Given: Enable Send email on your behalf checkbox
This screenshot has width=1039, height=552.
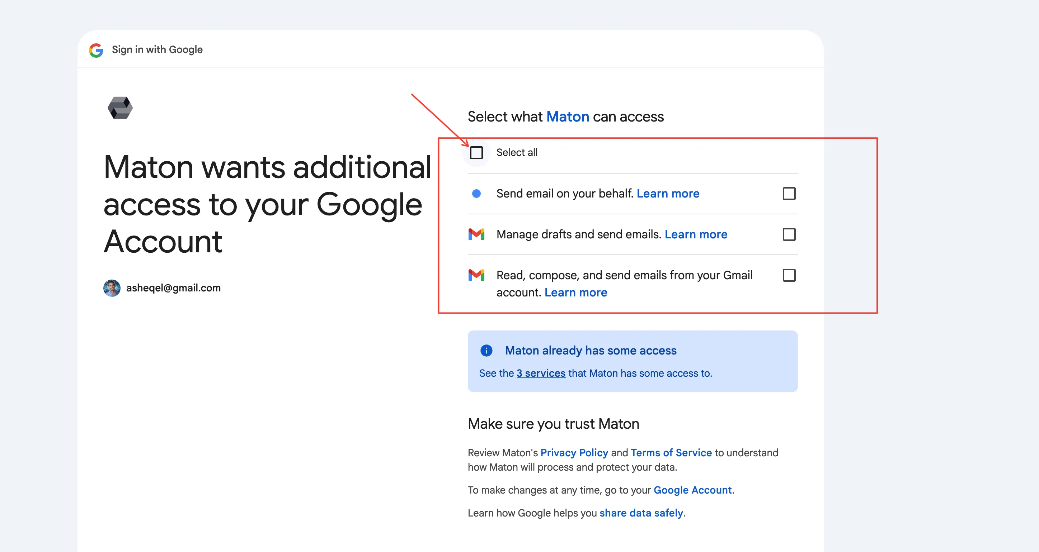Looking at the screenshot, I should (x=789, y=194).
